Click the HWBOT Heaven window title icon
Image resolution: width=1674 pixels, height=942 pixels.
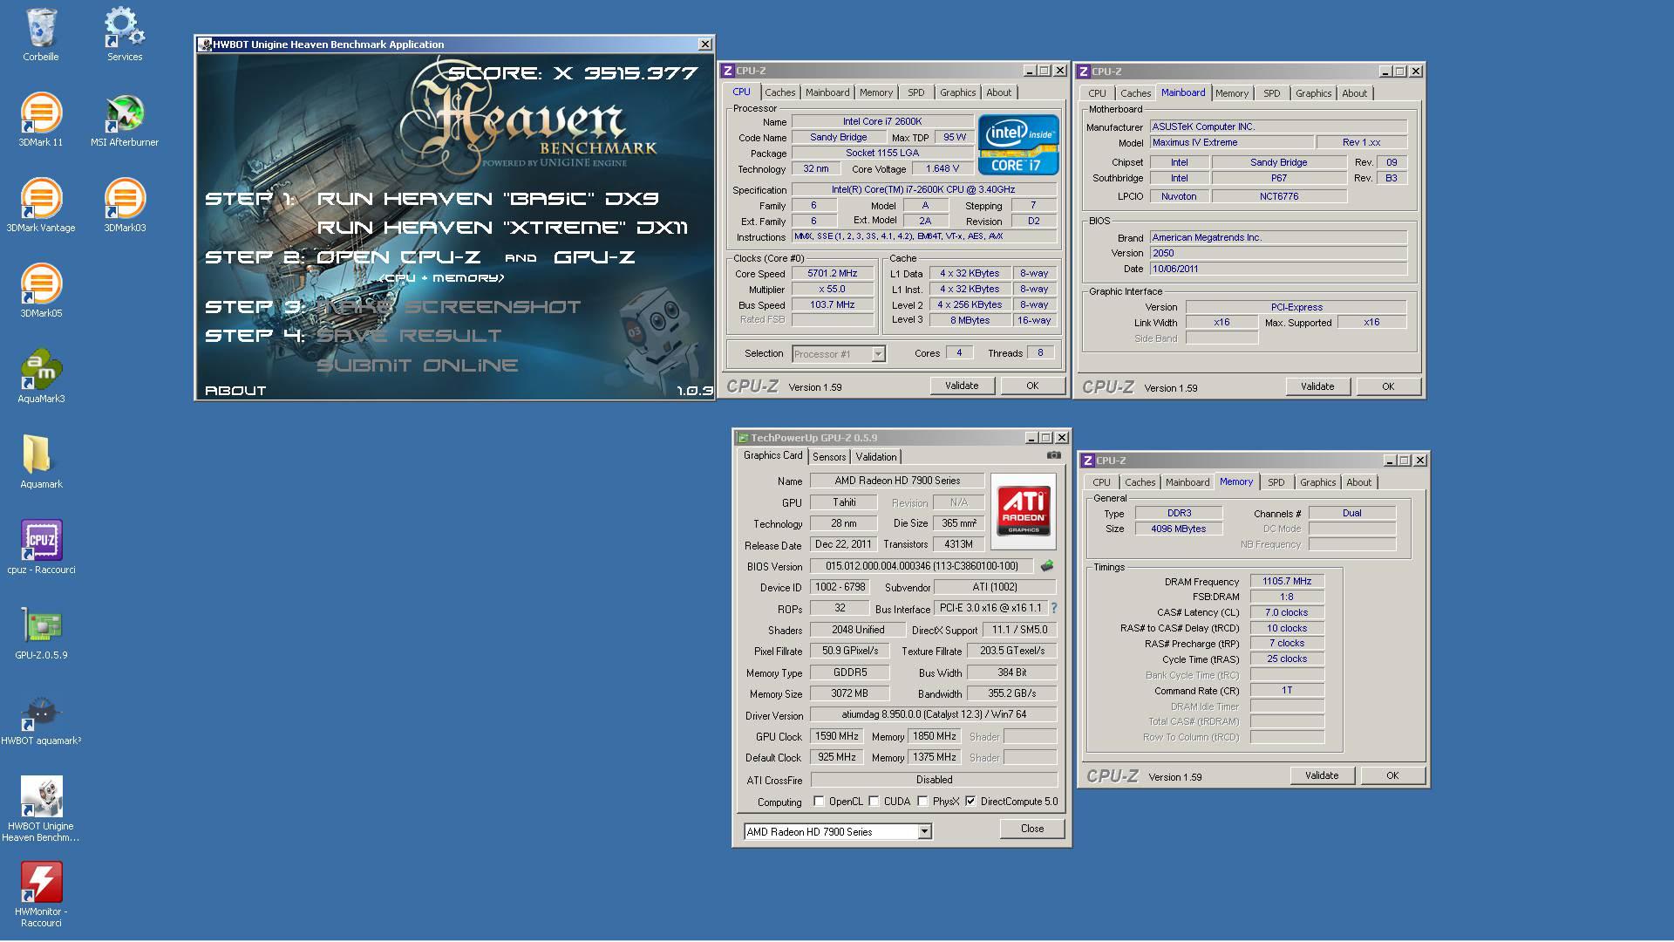coord(205,44)
